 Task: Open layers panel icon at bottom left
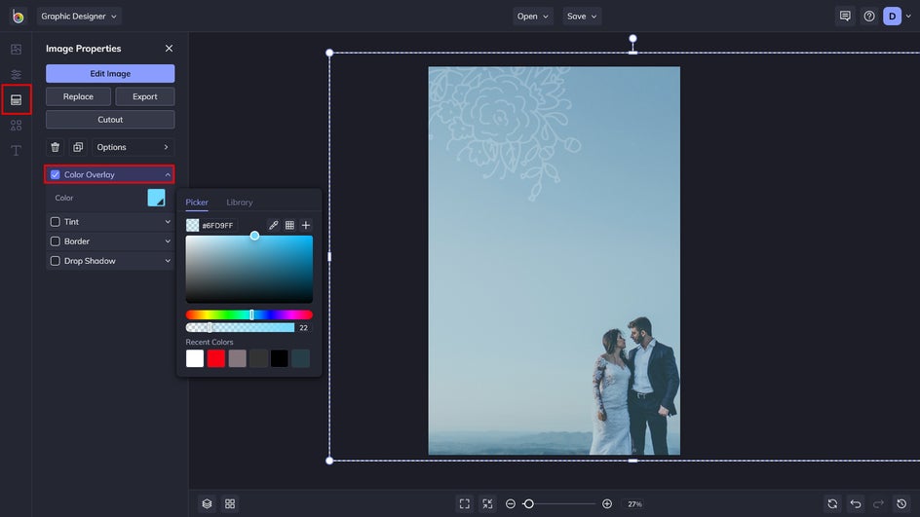[207, 503]
